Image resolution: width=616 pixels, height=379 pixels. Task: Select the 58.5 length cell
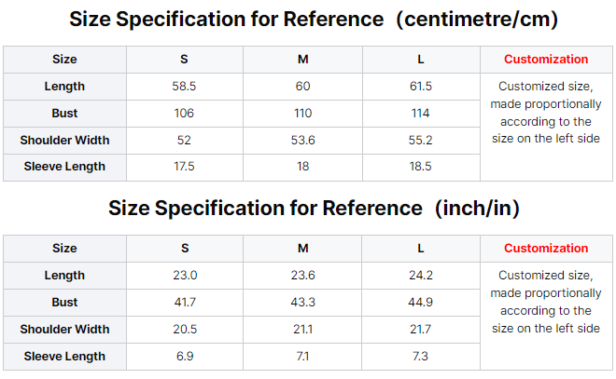pos(184,86)
